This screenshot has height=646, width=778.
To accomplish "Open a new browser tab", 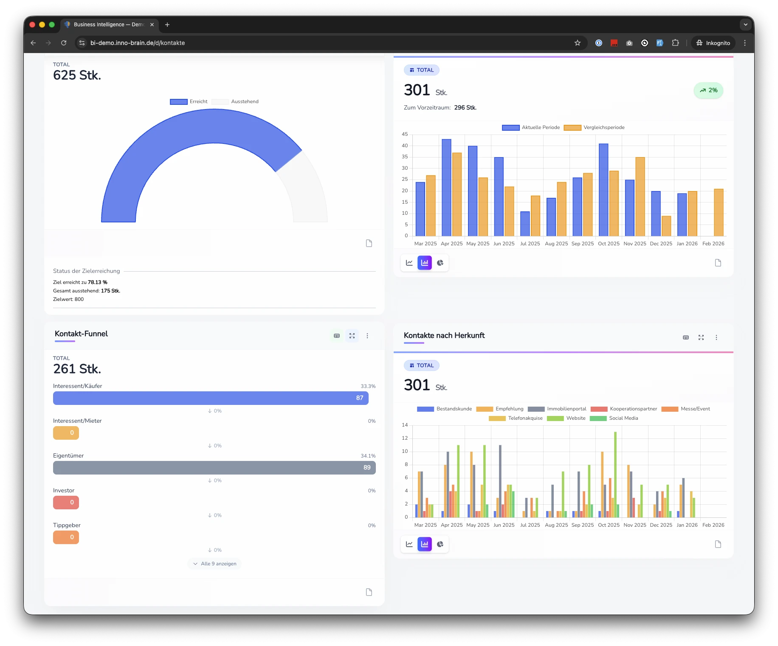I will pos(167,25).
